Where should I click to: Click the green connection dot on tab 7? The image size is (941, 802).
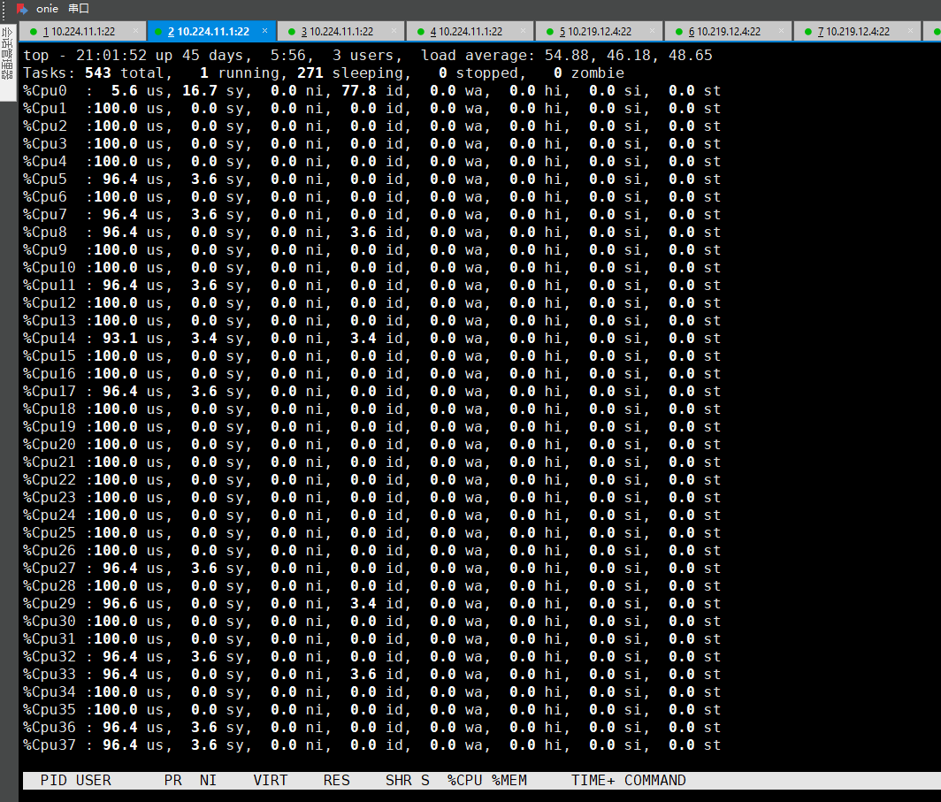click(x=808, y=32)
